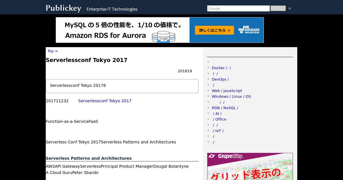Open Serverlessconf Tokyo 2017 article link

(105, 101)
